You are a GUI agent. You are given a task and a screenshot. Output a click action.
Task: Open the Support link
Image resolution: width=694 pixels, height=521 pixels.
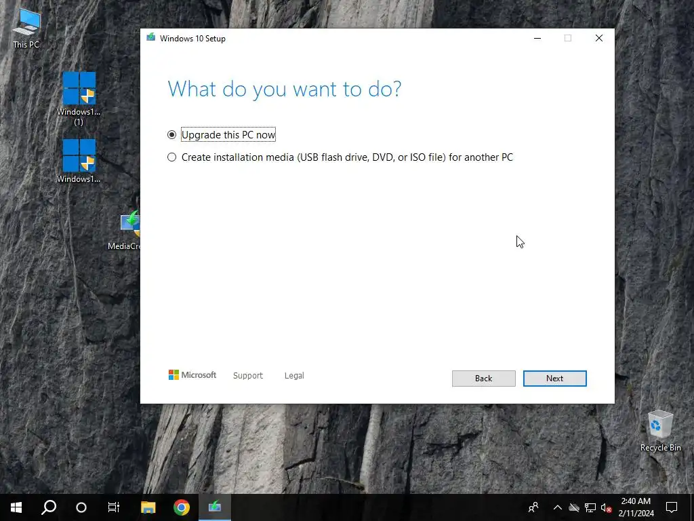(248, 375)
